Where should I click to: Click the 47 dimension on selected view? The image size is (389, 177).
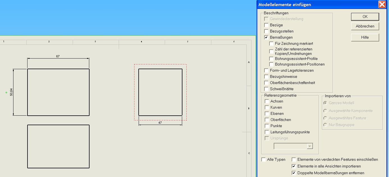160,123
